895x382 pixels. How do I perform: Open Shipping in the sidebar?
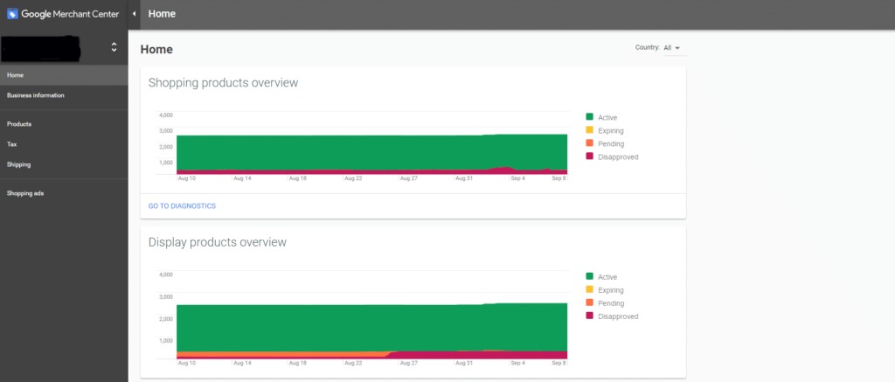18,164
